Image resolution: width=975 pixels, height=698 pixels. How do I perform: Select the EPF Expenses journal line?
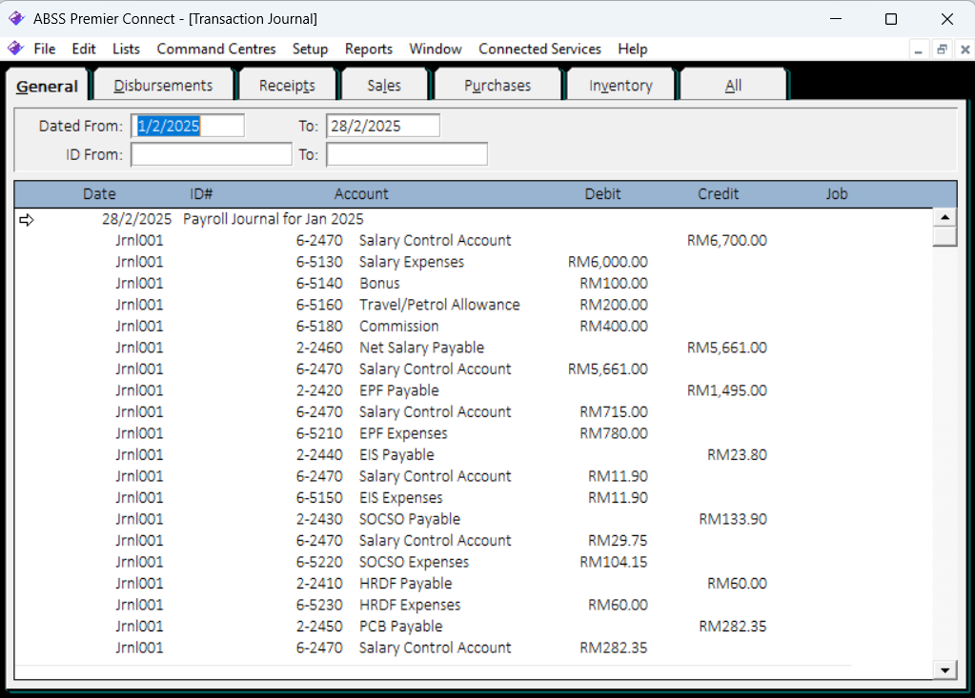click(x=402, y=433)
